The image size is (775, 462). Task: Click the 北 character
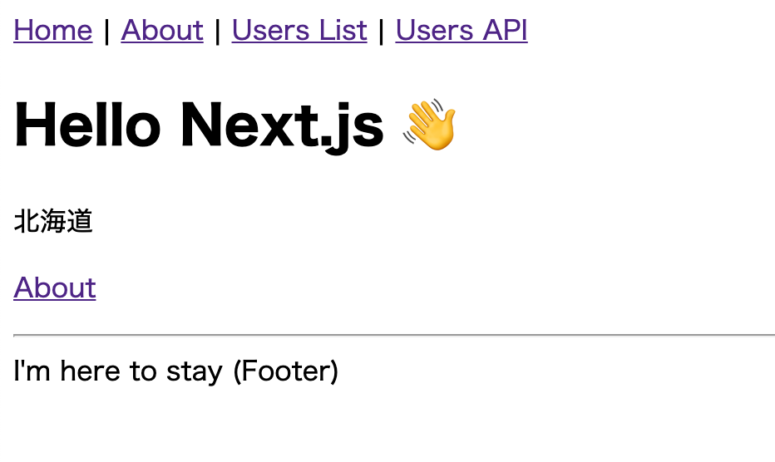[27, 221]
